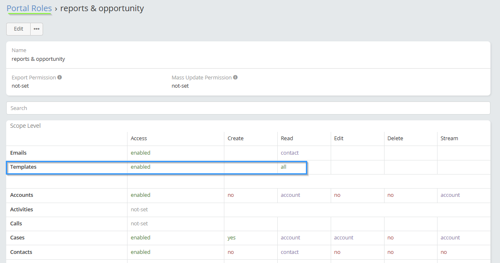
Task: Click the Templates row label
Action: 23,167
